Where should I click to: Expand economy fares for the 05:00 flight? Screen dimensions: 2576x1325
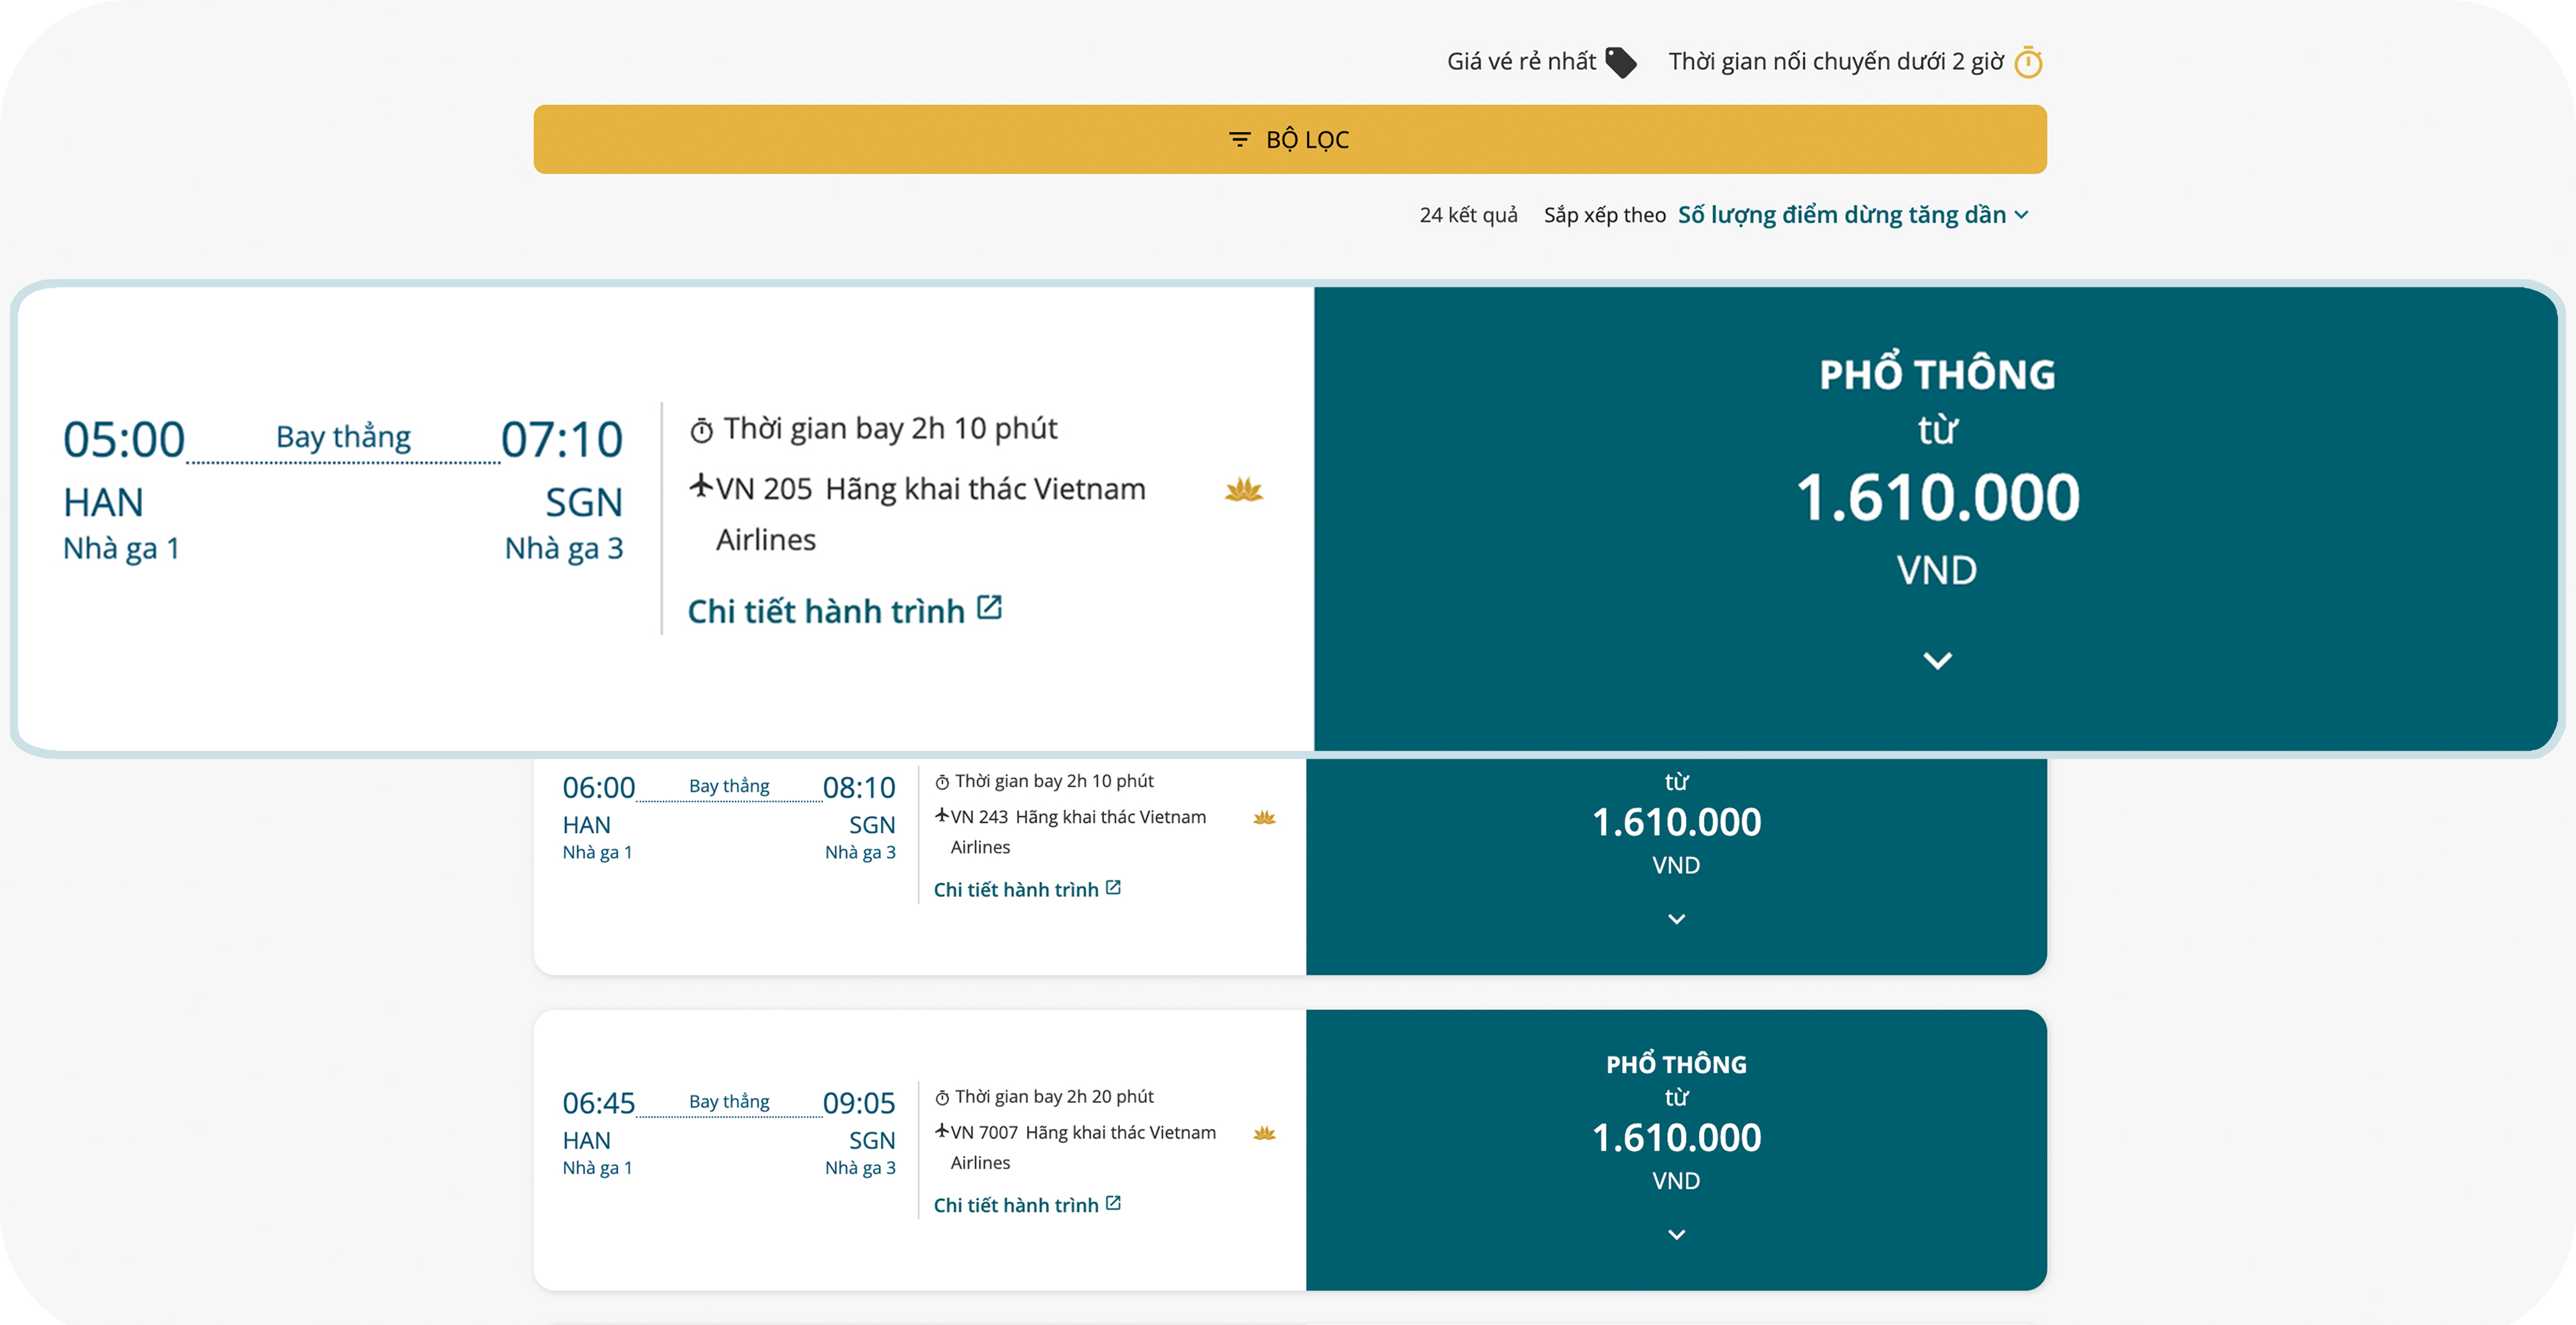pos(1937,661)
